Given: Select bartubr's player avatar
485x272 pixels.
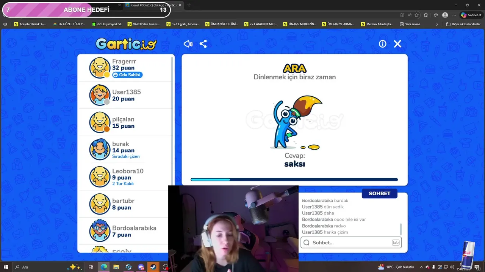Looking at the screenshot, I should 100,204.
